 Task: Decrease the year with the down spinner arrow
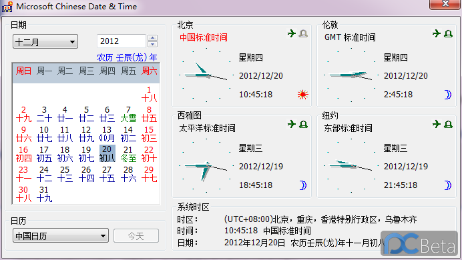(152, 44)
